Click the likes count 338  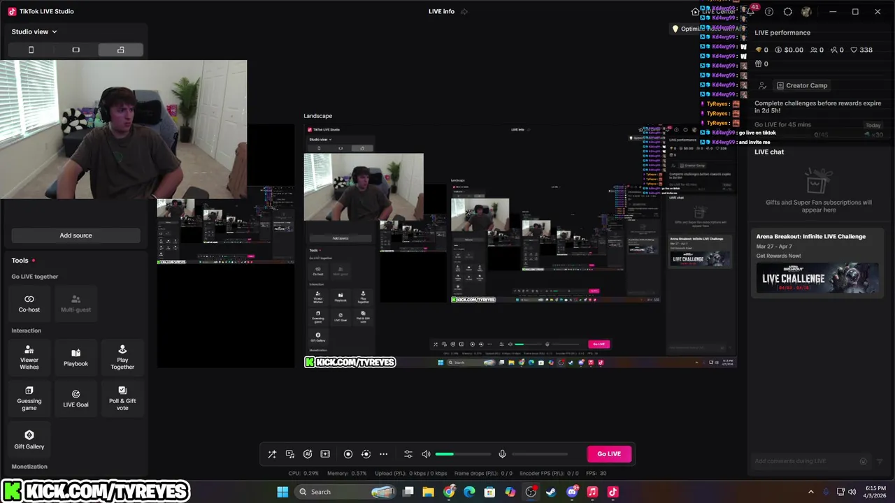[860, 50]
